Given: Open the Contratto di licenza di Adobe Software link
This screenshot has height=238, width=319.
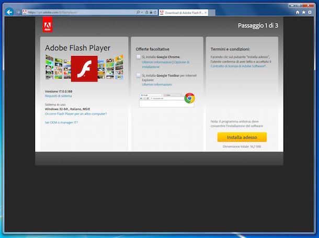Looking at the screenshot, I should point(237,66).
